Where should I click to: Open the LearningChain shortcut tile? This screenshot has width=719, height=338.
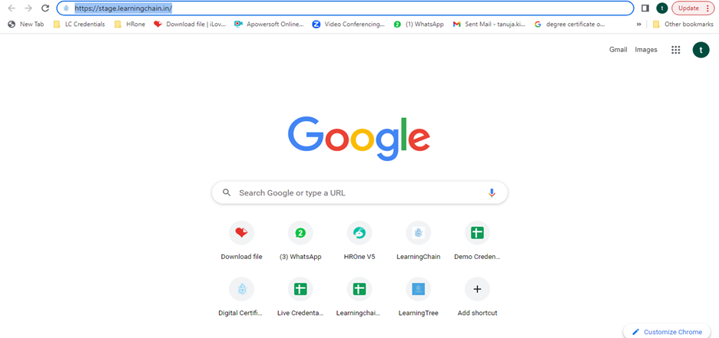click(418, 233)
